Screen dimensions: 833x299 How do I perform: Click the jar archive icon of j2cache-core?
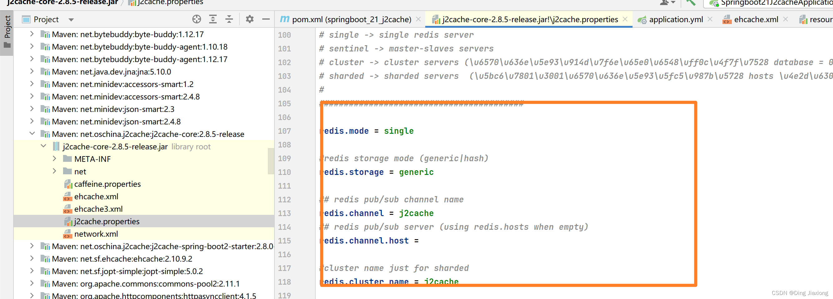(56, 147)
